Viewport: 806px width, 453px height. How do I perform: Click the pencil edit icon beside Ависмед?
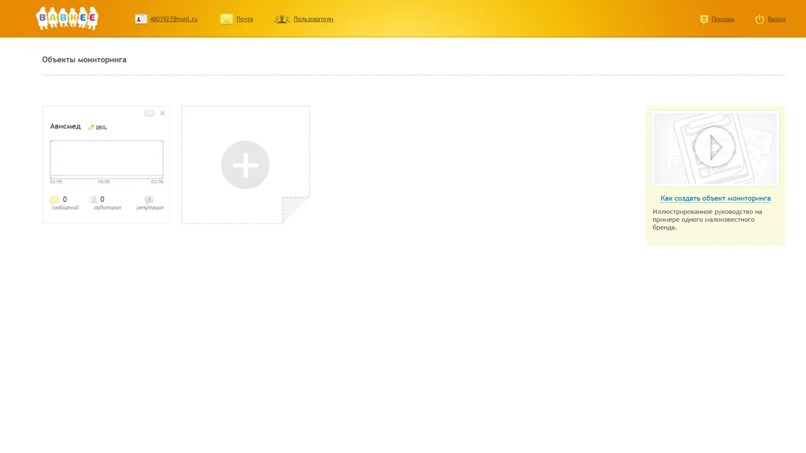point(91,127)
